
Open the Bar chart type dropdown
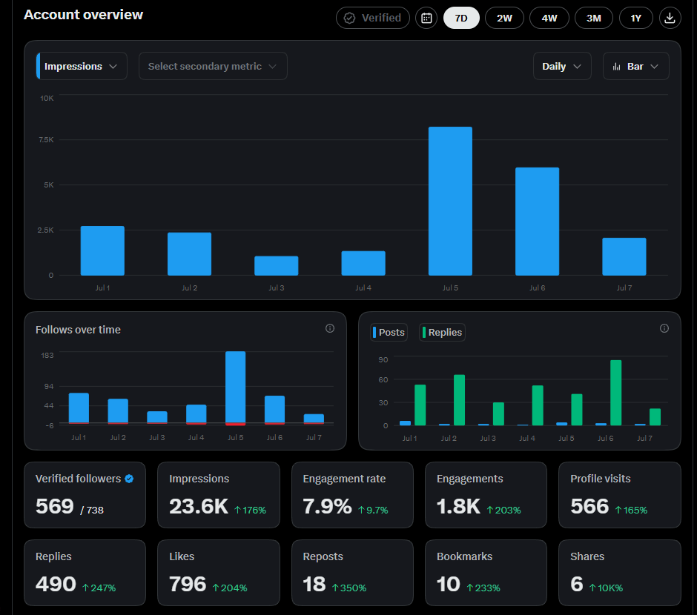(x=636, y=66)
